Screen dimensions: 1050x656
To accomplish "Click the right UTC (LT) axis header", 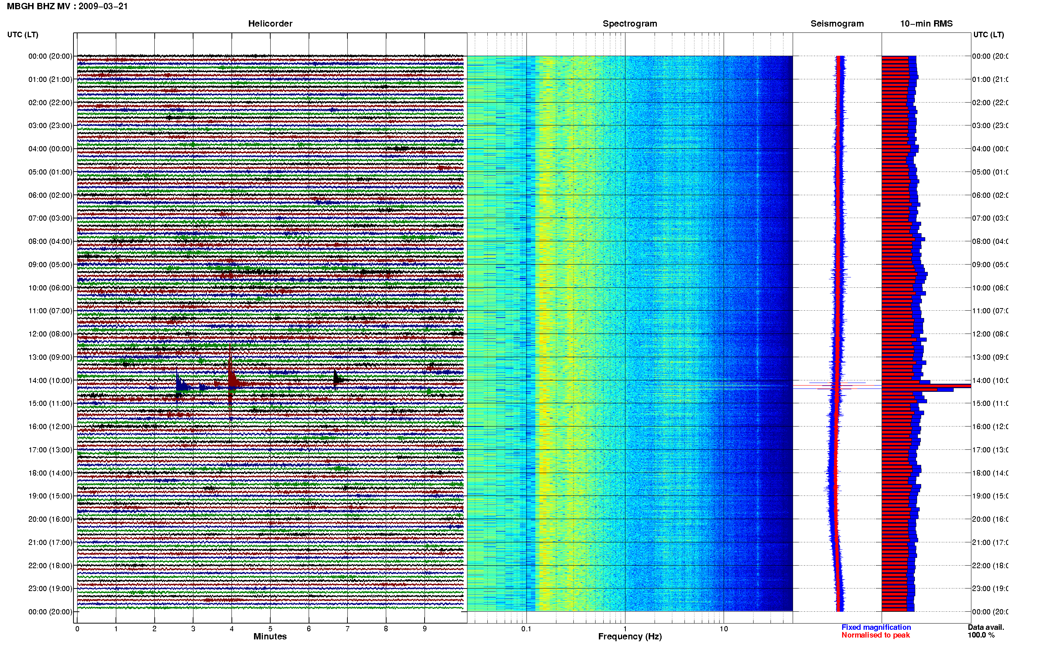I will [x=988, y=35].
